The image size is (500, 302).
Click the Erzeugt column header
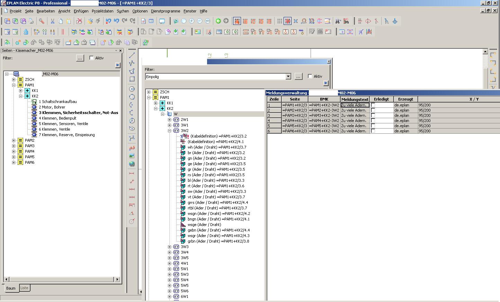405,99
